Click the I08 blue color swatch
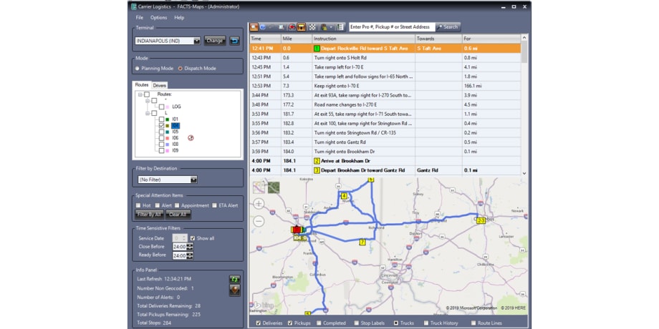Screen dimensions: 659x329 tap(168, 144)
